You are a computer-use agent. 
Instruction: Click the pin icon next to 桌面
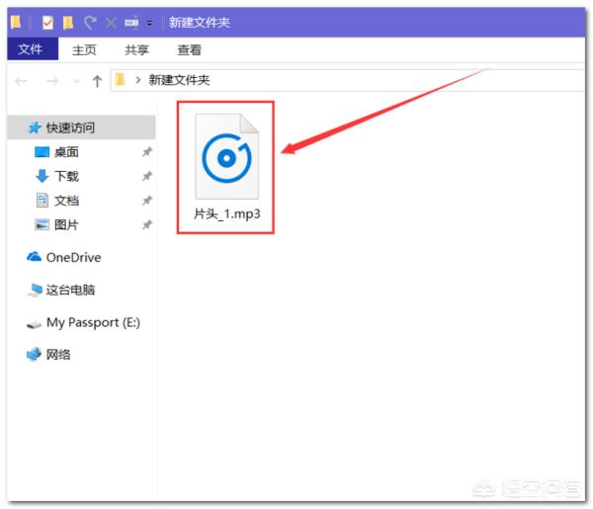coord(146,152)
